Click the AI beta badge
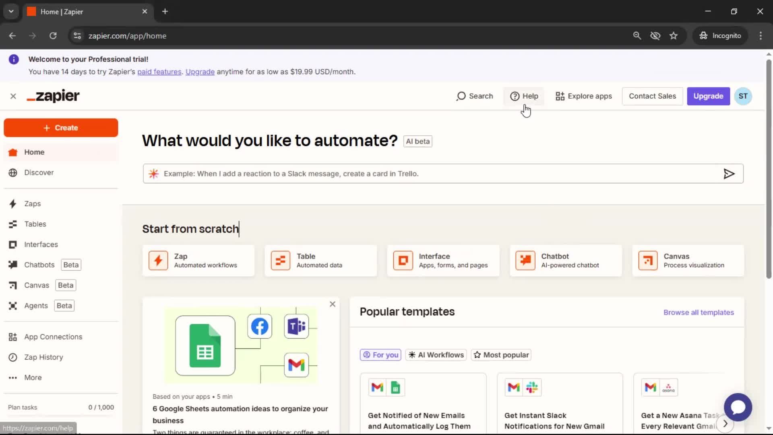This screenshot has height=435, width=773. tap(418, 141)
